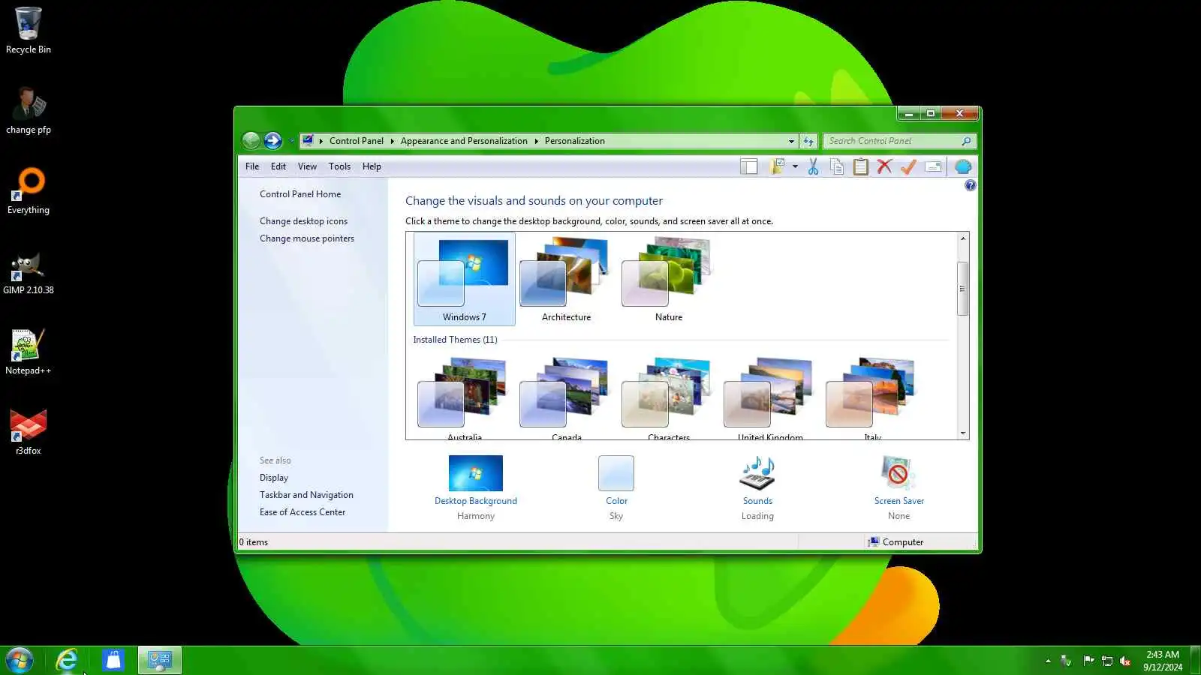This screenshot has height=675, width=1201.
Task: Select the Italy theme
Action: [872, 397]
